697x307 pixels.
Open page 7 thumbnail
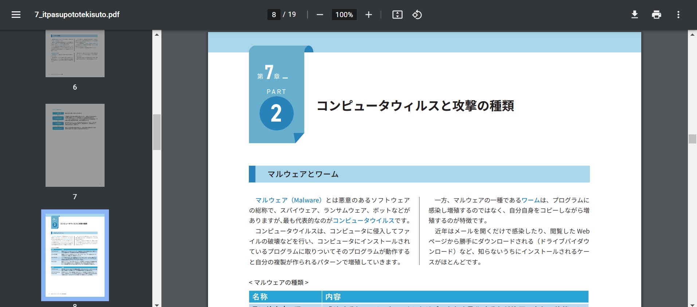tap(75, 145)
